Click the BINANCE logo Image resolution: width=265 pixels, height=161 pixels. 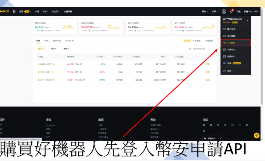click(4, 12)
